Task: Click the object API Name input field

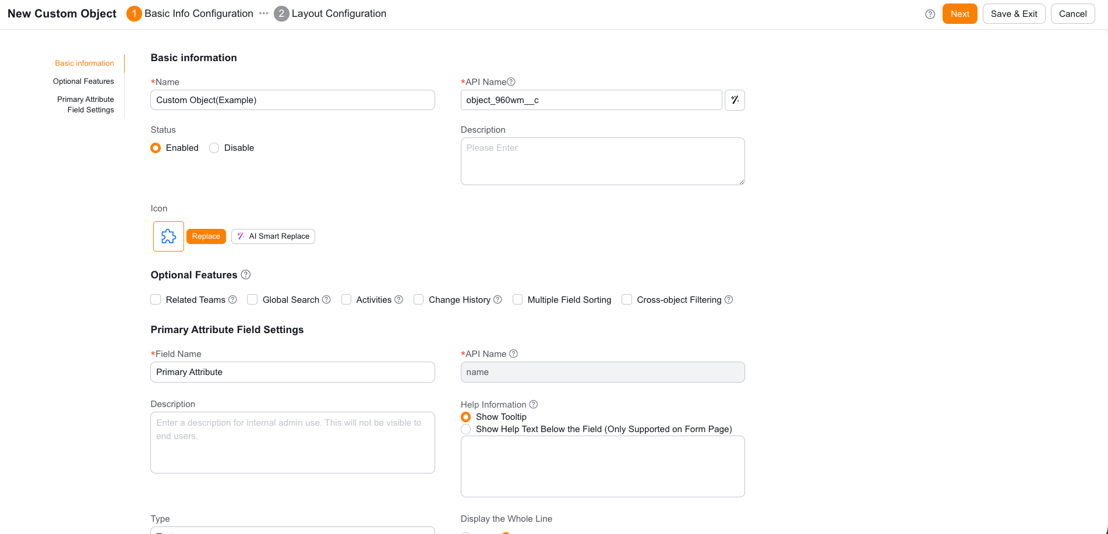Action: [x=591, y=100]
